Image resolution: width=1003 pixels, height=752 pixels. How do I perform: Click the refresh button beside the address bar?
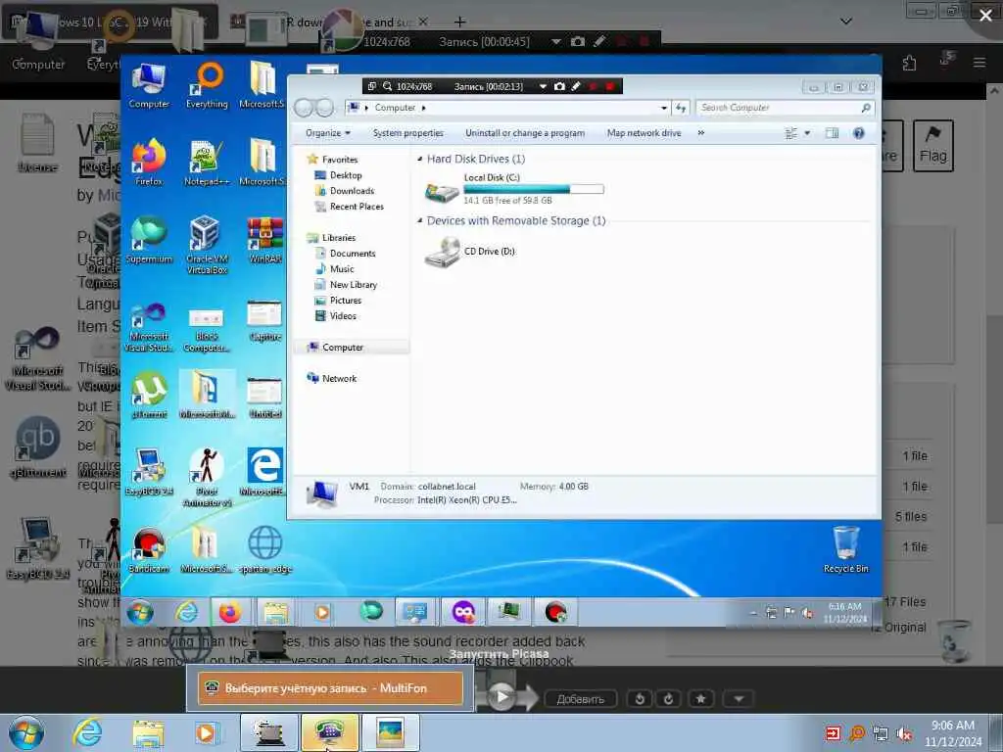[x=681, y=108]
